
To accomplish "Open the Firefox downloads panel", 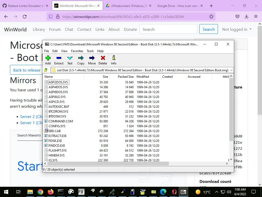I will click(246, 16).
